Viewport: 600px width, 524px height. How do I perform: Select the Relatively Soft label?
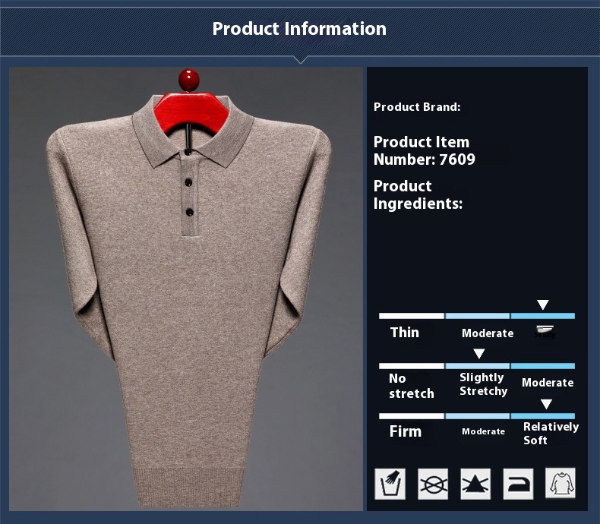[x=550, y=433]
